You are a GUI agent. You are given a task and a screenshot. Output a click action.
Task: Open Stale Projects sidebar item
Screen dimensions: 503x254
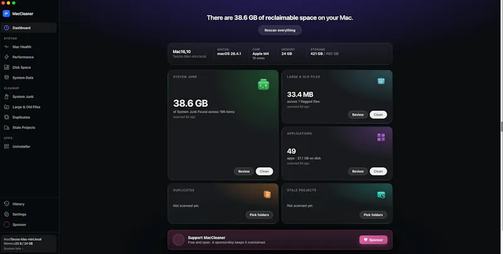[28, 128]
